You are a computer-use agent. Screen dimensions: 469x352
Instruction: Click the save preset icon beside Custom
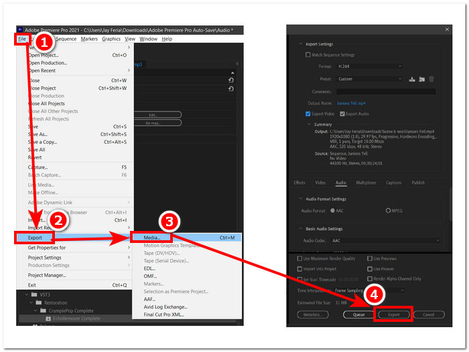click(412, 79)
